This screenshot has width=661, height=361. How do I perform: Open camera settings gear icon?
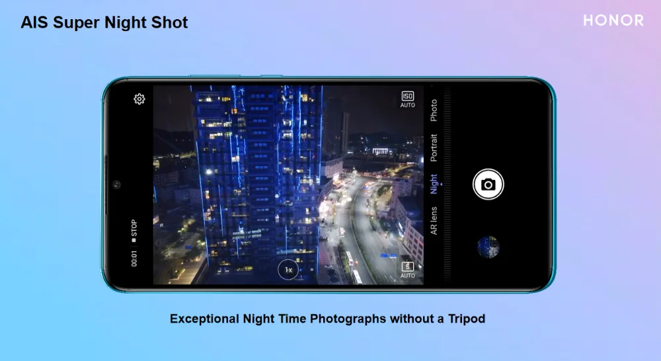click(x=139, y=99)
